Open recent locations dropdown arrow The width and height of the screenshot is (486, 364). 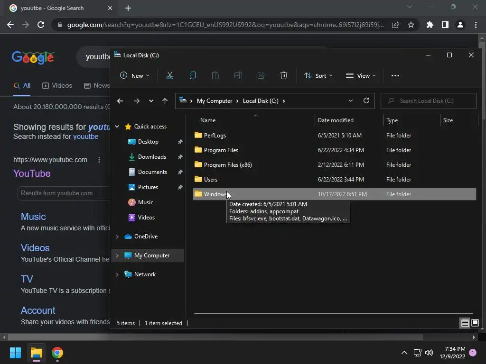pyautogui.click(x=151, y=101)
